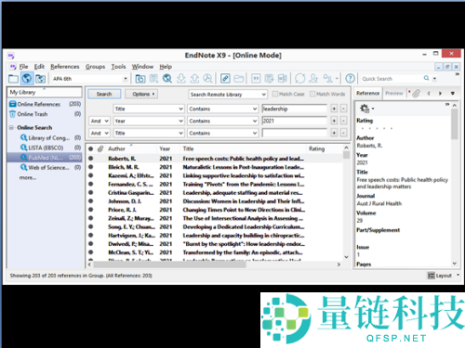Open the References menu
Image resolution: width=465 pixels, height=348 pixels.
point(65,67)
